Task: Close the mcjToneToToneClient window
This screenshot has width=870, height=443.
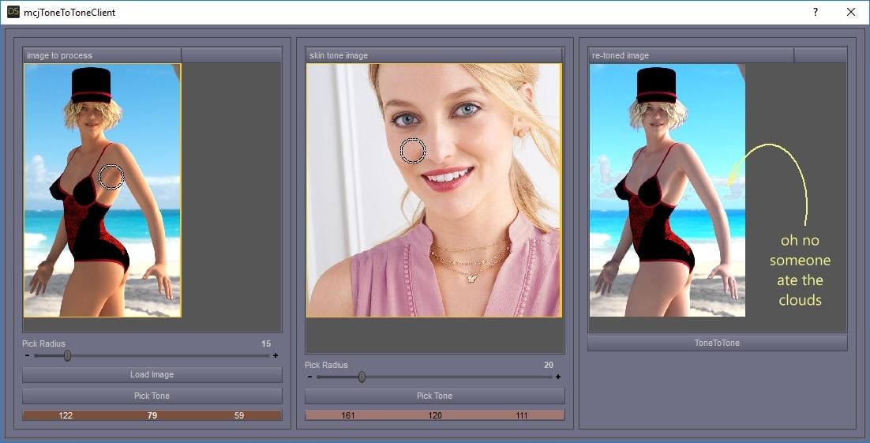Action: coord(850,12)
